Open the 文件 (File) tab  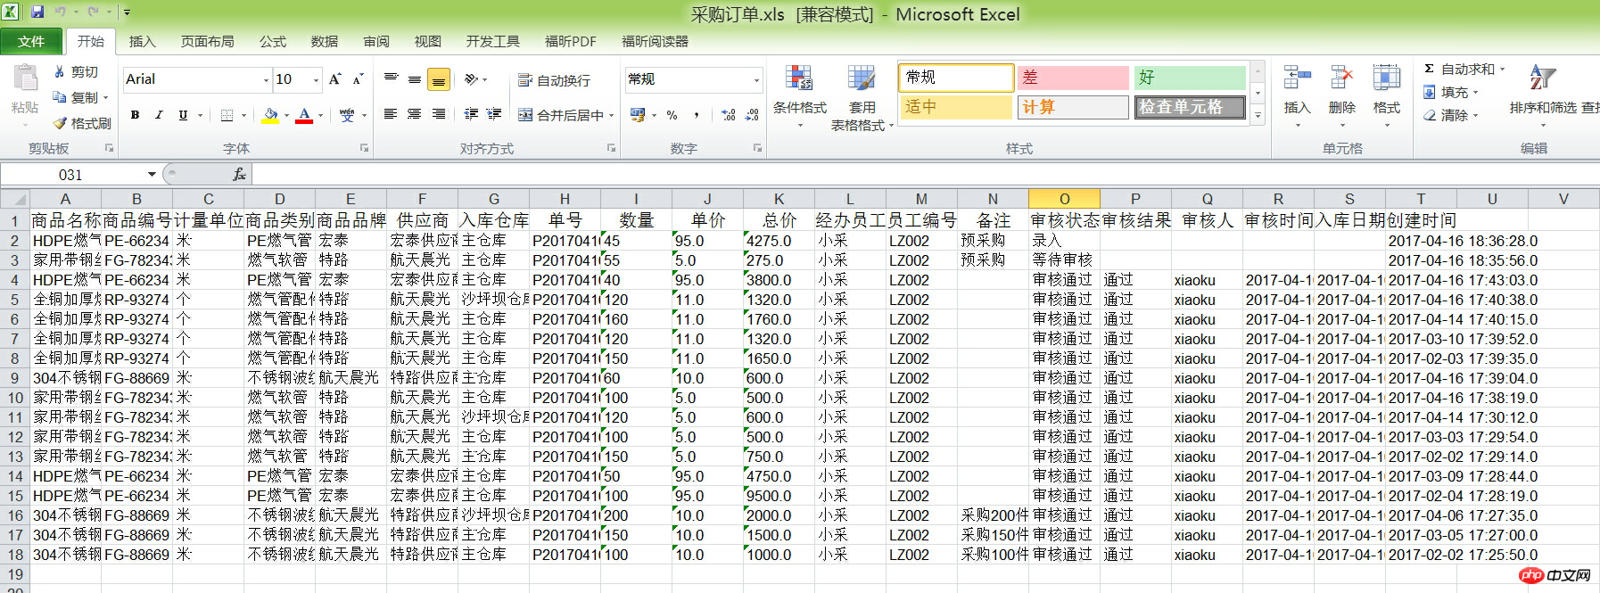pos(31,41)
